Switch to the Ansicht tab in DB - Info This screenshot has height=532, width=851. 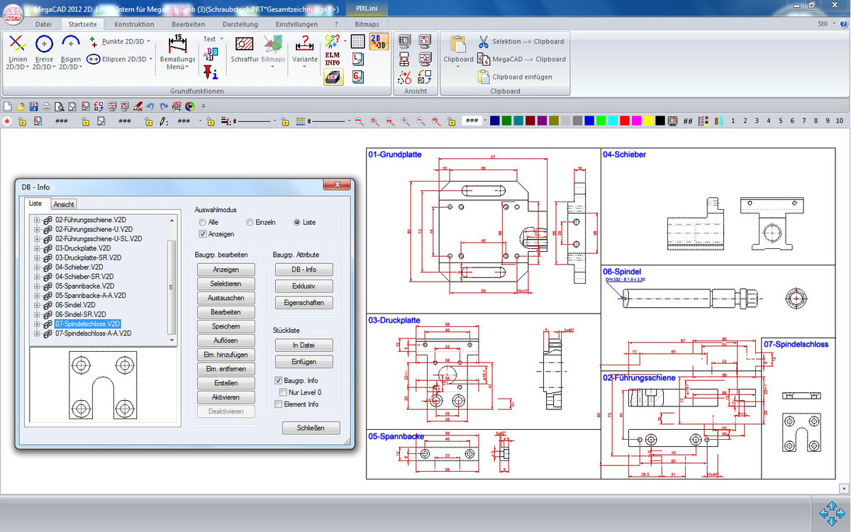(x=64, y=204)
